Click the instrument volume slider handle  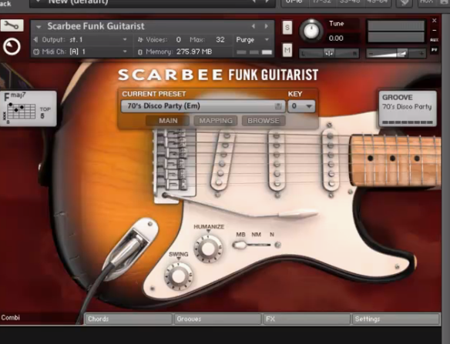(x=402, y=53)
